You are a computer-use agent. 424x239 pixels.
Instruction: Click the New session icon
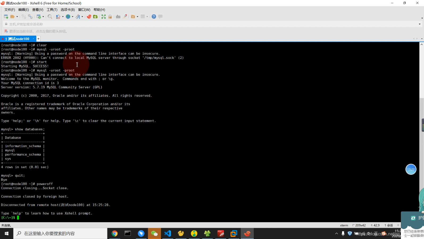click(6, 17)
